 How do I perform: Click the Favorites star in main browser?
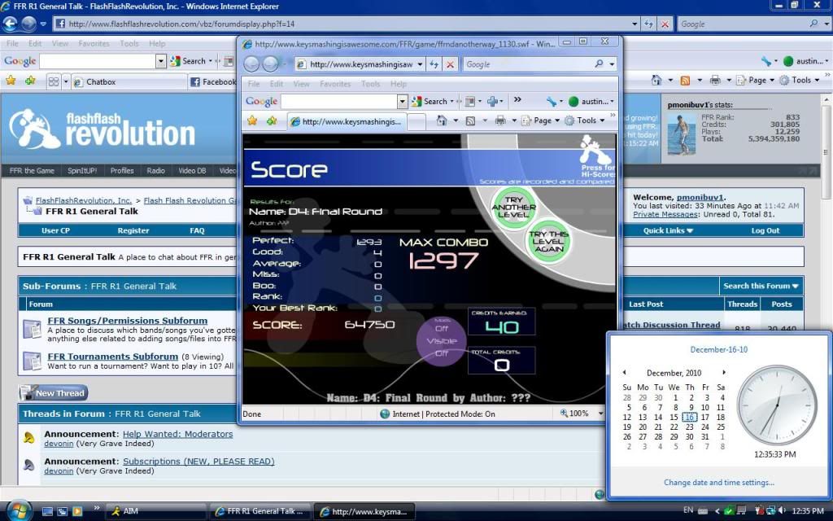11,81
